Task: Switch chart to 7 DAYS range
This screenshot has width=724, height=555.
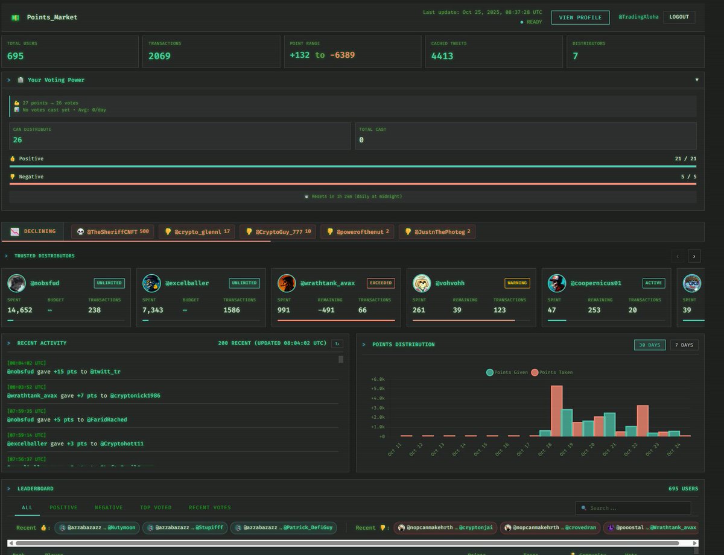Action: (x=684, y=345)
